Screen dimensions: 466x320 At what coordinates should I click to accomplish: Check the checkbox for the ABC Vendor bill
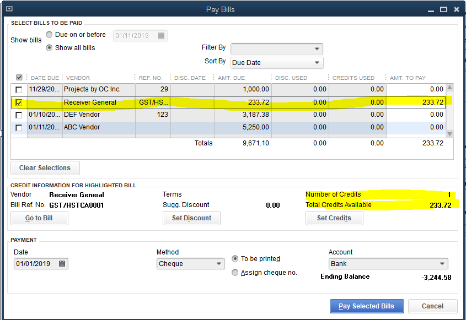pyautogui.click(x=19, y=127)
